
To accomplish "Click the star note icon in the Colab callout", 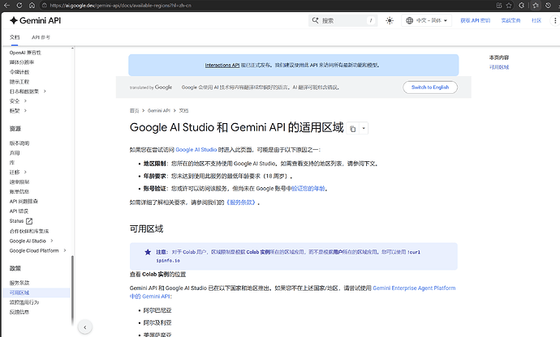I will (x=148, y=252).
